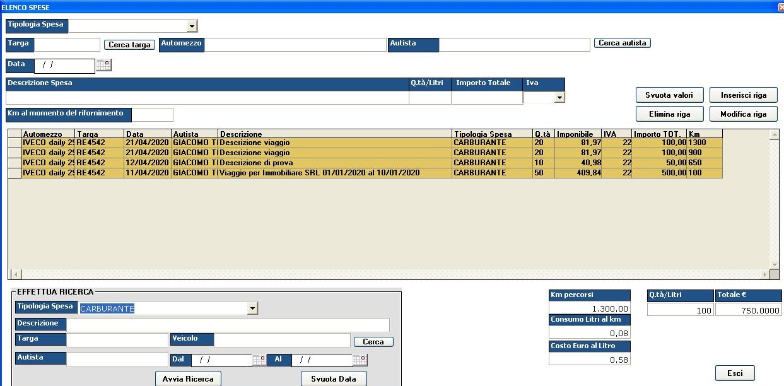Screen dimensions: 784x386
Task: Click the grid's horizontal scrollbar right arrow
Action: [x=765, y=275]
